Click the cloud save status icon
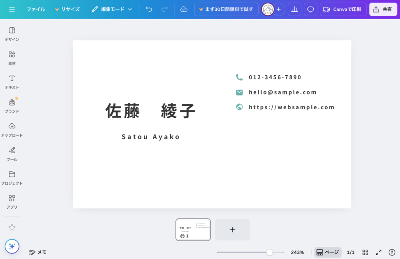 (x=184, y=9)
